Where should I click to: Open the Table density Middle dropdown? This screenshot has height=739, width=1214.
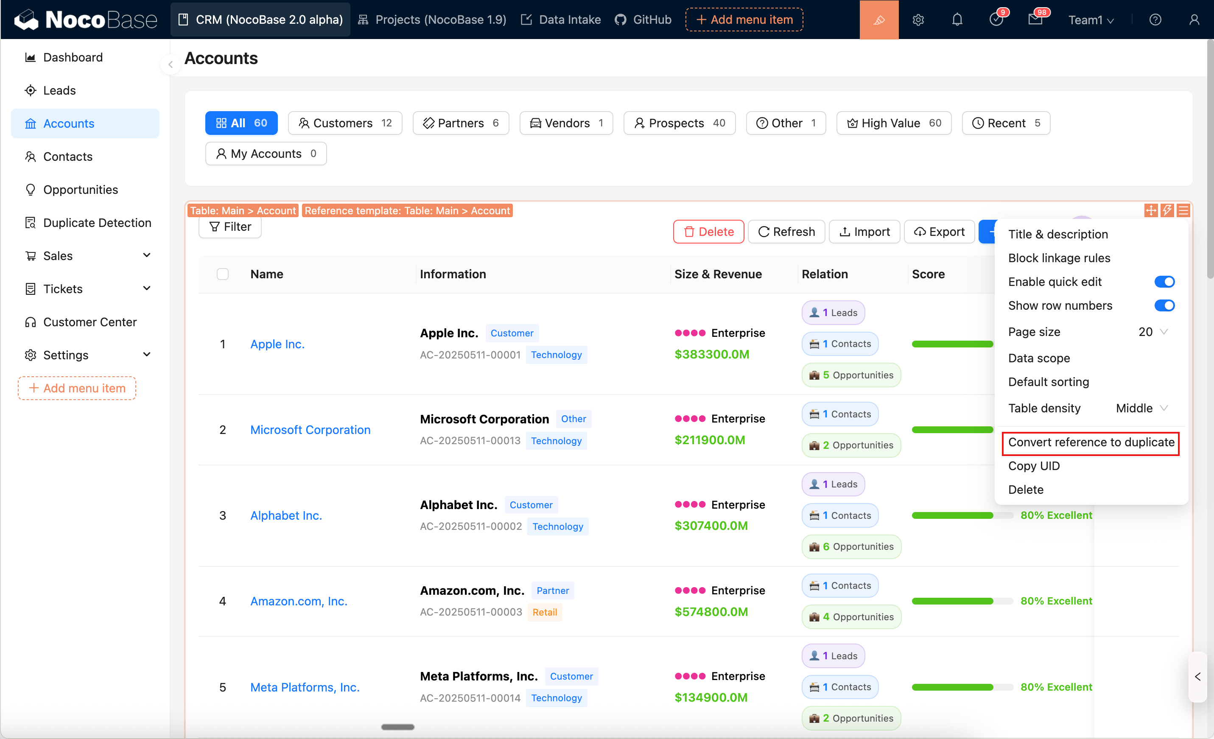(x=1141, y=408)
